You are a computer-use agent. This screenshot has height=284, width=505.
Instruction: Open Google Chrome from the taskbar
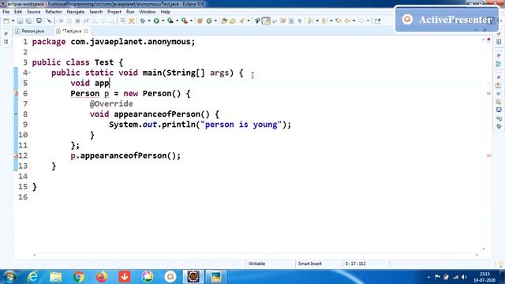coord(79,277)
